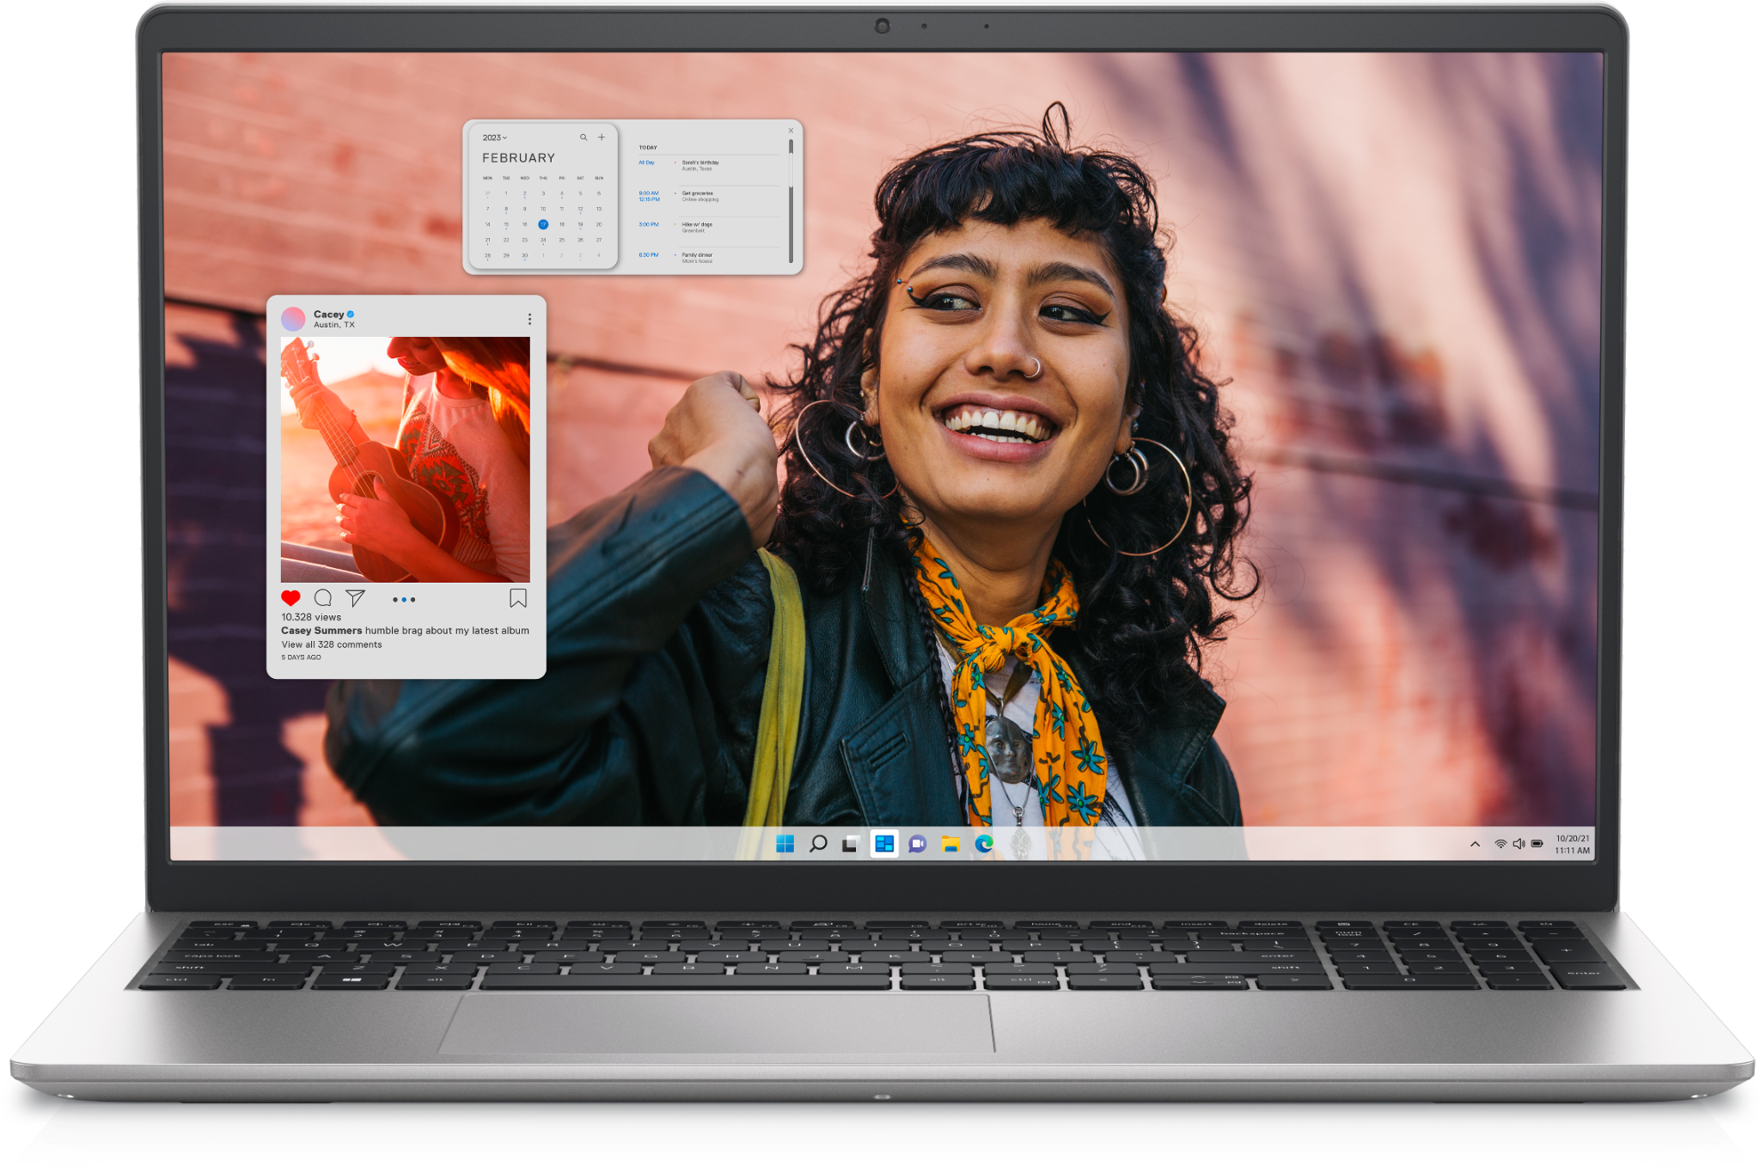Screen dimensions: 1760x1167
Task: Open Task View from the taskbar
Action: (850, 844)
